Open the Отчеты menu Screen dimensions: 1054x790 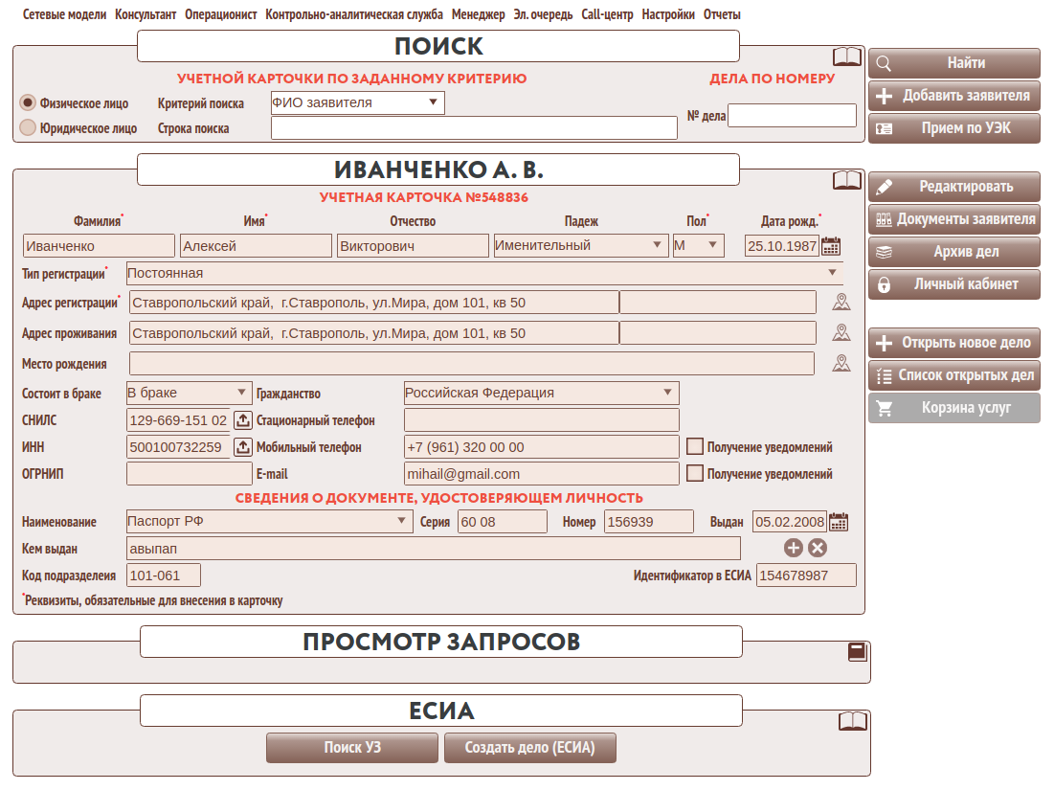722,14
